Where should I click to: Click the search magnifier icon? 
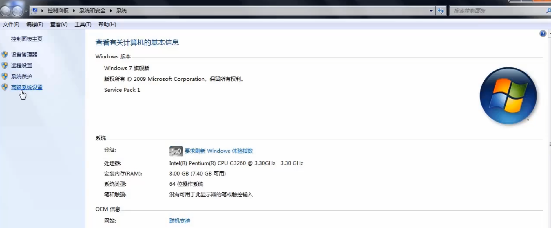[x=548, y=11]
